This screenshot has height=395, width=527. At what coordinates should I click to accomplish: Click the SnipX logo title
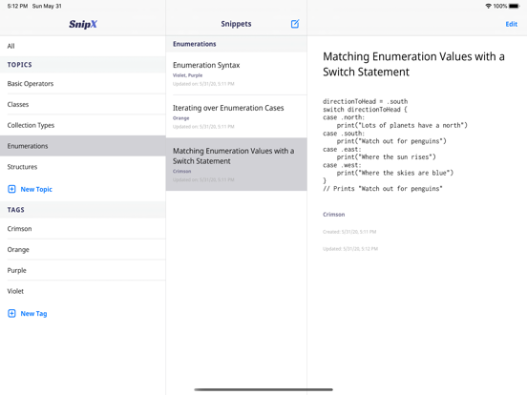[83, 24]
